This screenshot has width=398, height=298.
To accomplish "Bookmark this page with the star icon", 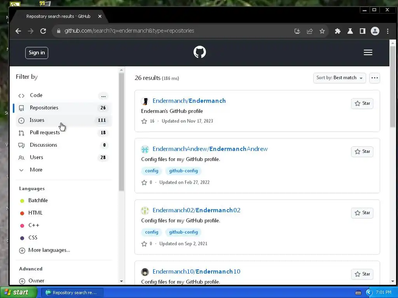I will pyautogui.click(x=322, y=31).
